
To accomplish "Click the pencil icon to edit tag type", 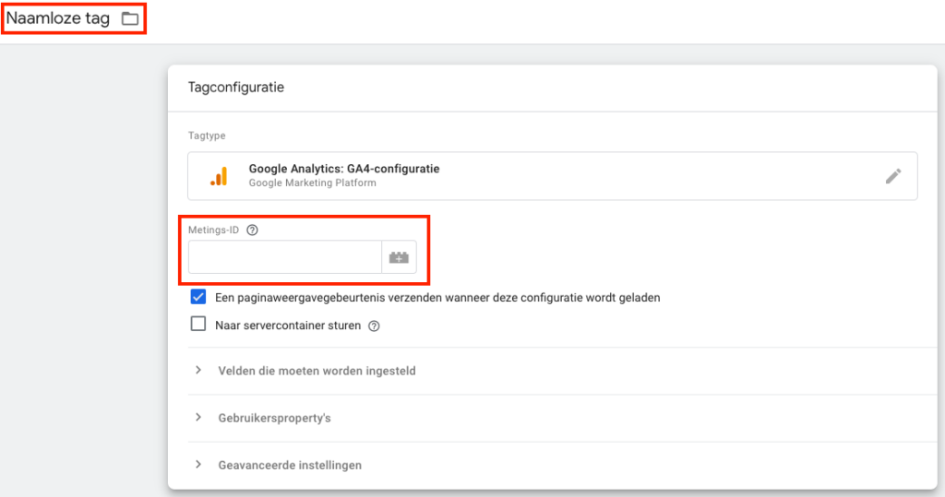I will click(893, 176).
